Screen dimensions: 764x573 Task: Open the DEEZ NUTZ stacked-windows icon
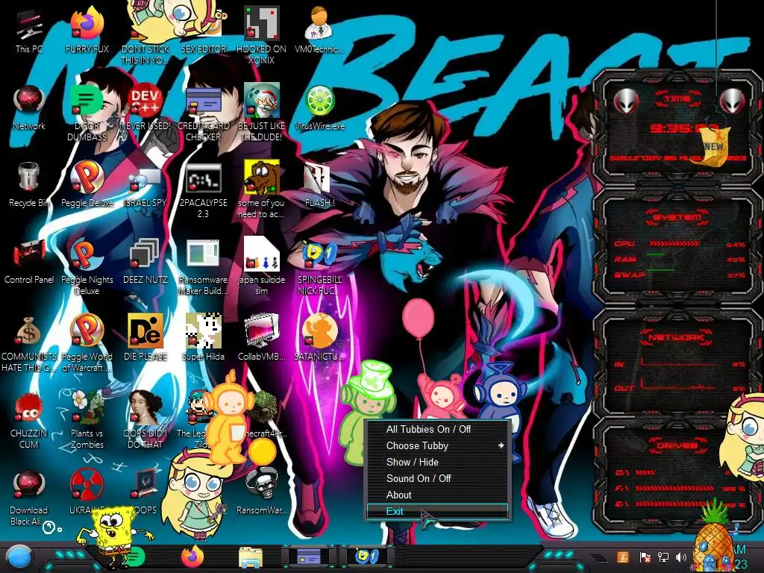point(145,262)
